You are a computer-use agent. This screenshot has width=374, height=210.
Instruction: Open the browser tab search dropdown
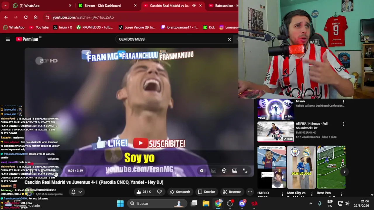pos(5,6)
